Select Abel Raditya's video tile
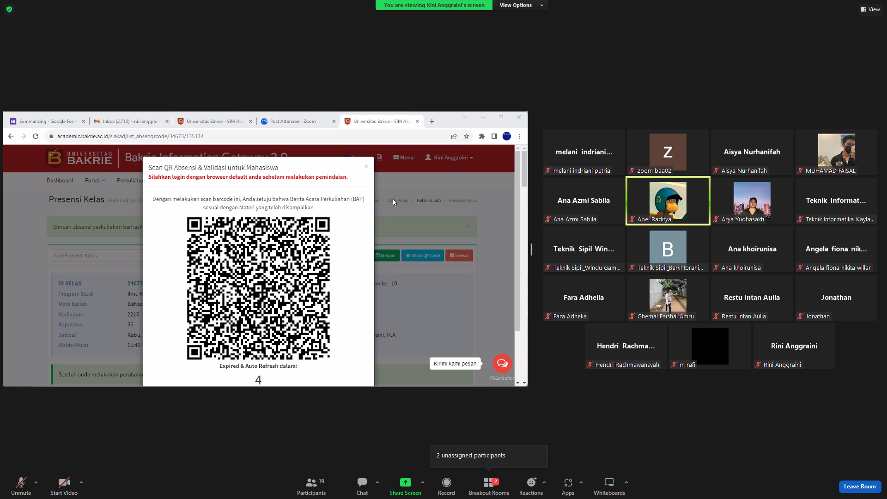 (x=668, y=201)
